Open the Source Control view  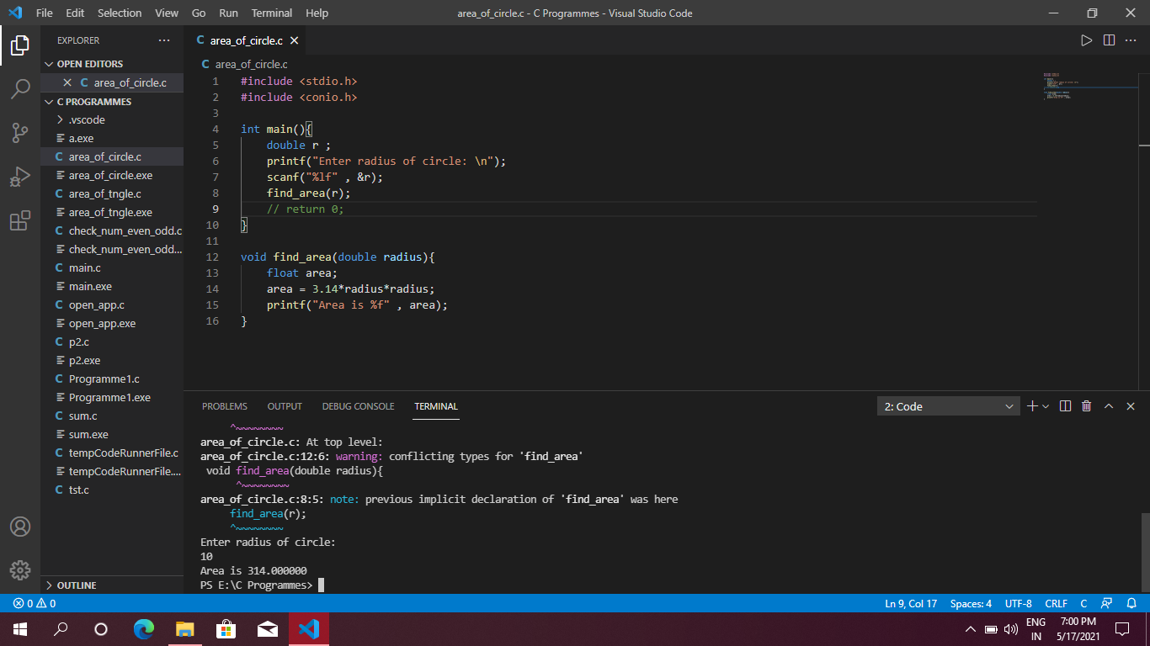[20, 133]
